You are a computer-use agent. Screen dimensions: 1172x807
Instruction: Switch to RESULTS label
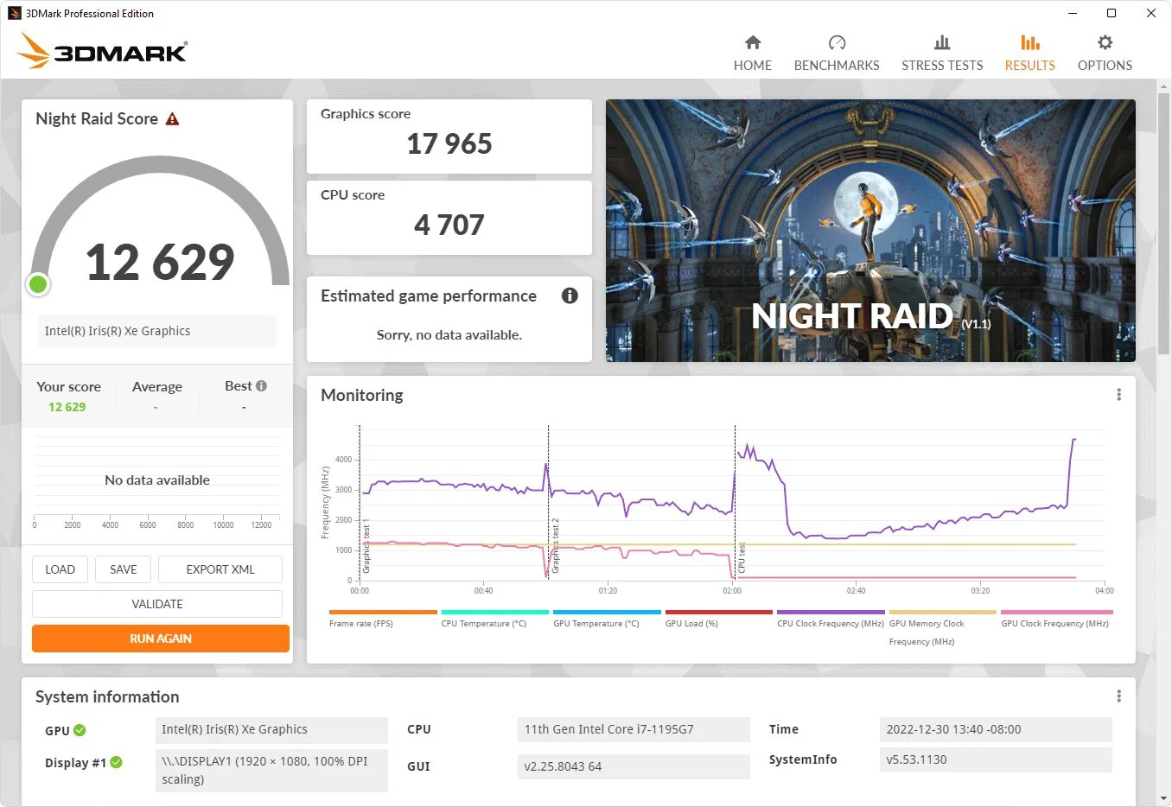point(1029,66)
